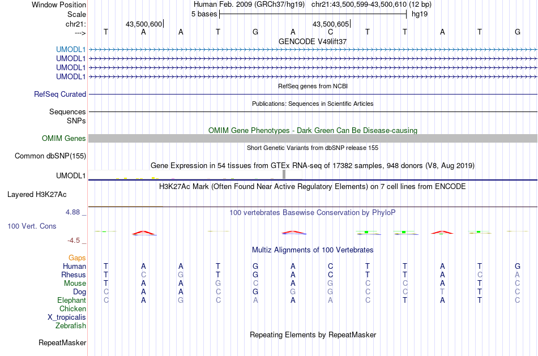The height and width of the screenshot is (356, 538).
Task: Click the OMIM Genes label
Action: click(64, 138)
